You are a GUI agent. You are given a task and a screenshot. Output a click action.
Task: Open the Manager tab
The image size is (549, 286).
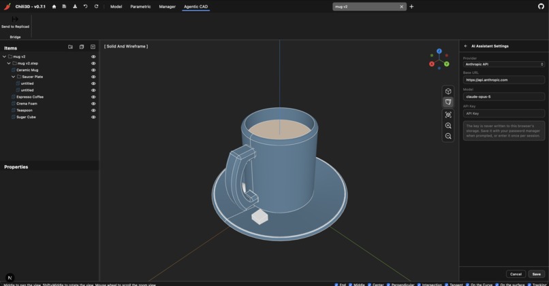[x=167, y=7]
